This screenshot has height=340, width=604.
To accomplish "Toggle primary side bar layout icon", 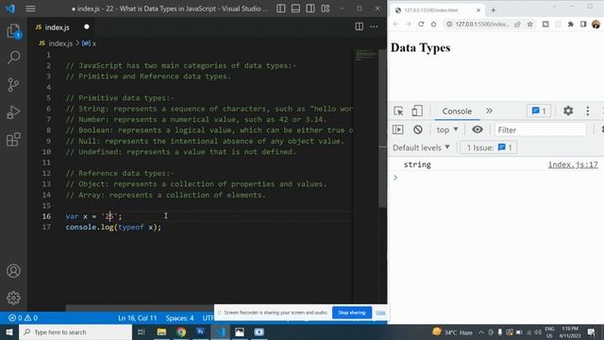I will pos(281,8).
